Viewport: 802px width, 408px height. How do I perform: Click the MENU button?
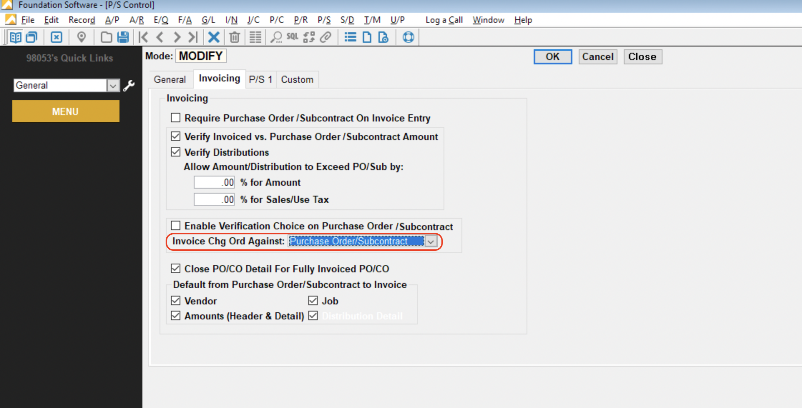point(65,111)
